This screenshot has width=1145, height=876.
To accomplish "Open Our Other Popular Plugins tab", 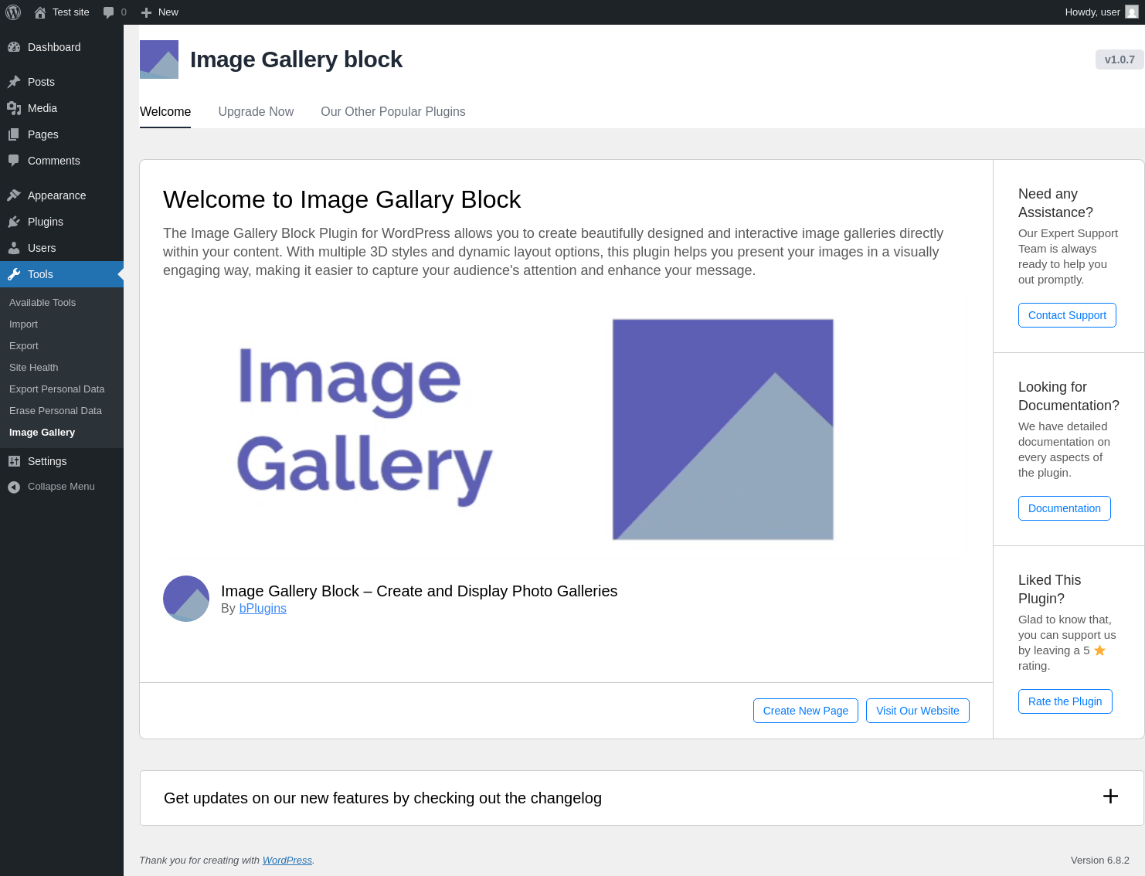I will coord(393,112).
